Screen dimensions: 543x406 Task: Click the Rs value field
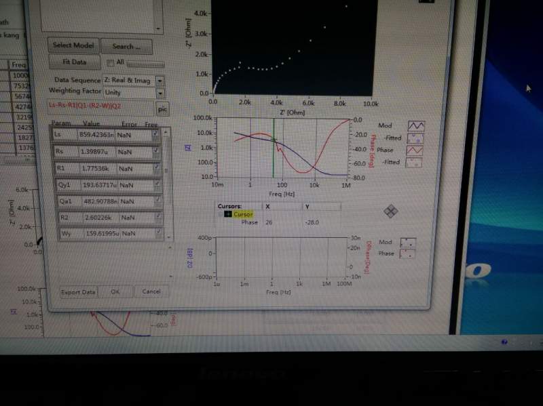(98, 151)
